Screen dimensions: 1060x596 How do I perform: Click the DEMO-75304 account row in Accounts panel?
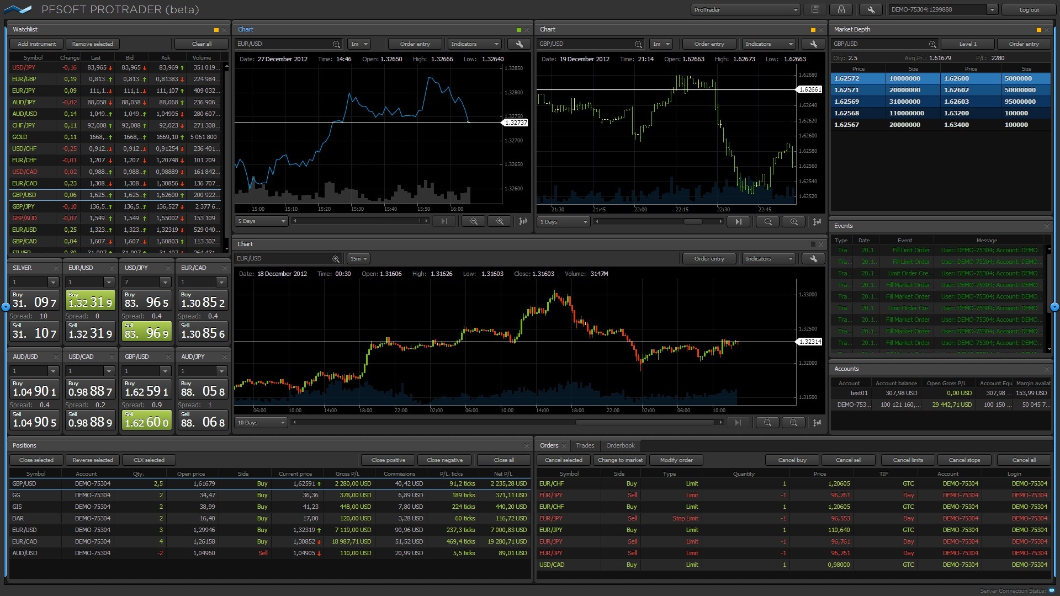939,405
